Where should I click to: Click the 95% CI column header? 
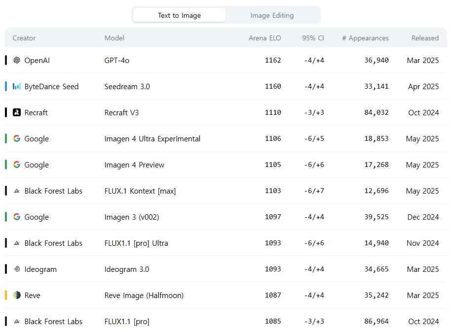pyautogui.click(x=313, y=38)
